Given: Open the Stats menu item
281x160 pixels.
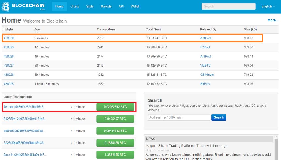Looking at the screenshot, I should click(x=90, y=7).
